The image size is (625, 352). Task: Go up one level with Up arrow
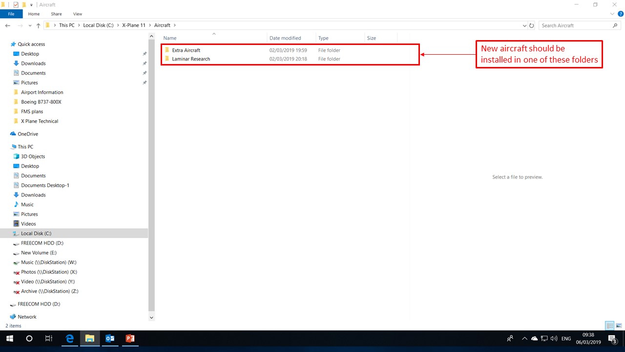[39, 25]
